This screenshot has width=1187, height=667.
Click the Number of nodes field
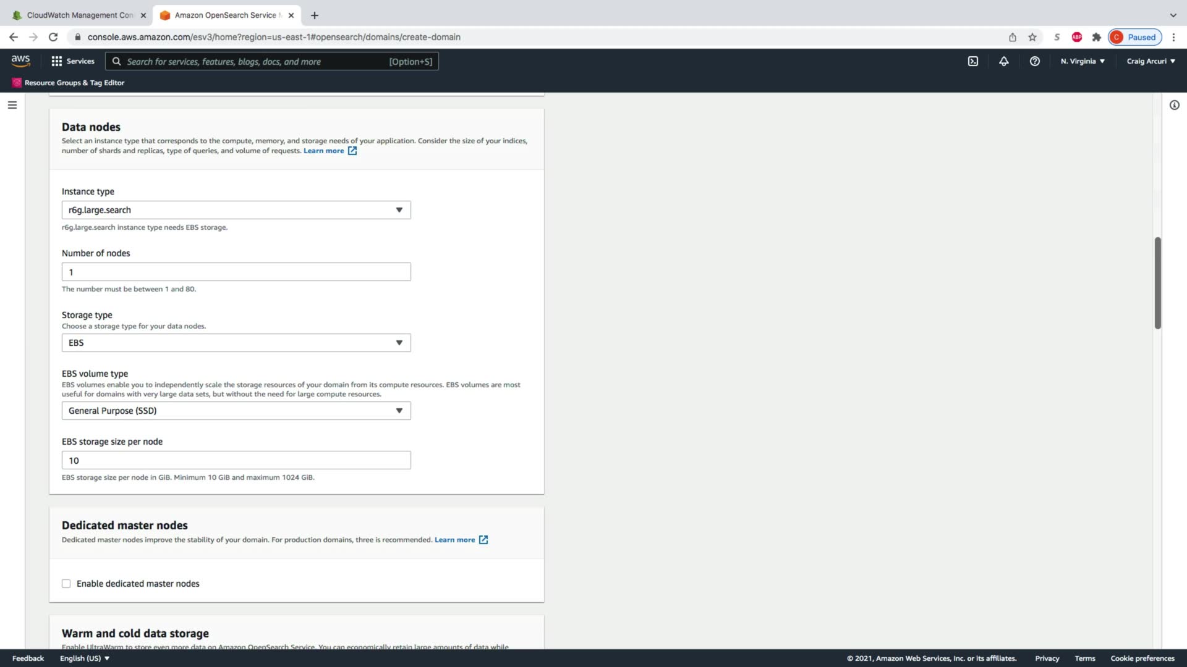coord(236,272)
